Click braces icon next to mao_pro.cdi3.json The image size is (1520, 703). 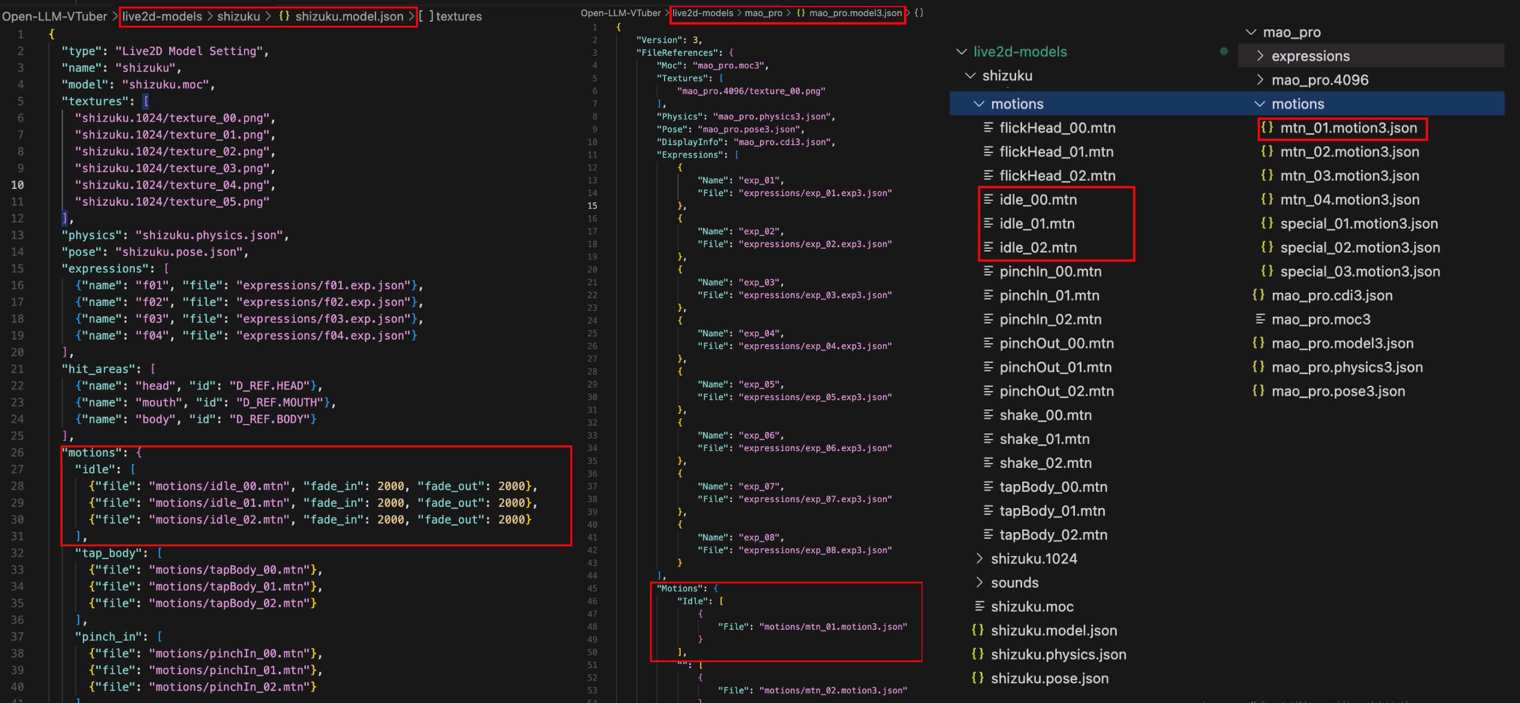pos(1258,295)
